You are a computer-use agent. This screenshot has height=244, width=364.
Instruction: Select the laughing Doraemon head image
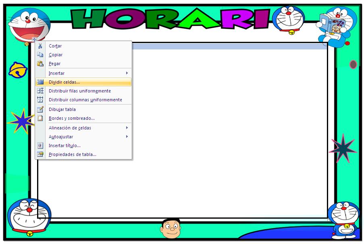pyautogui.click(x=29, y=25)
